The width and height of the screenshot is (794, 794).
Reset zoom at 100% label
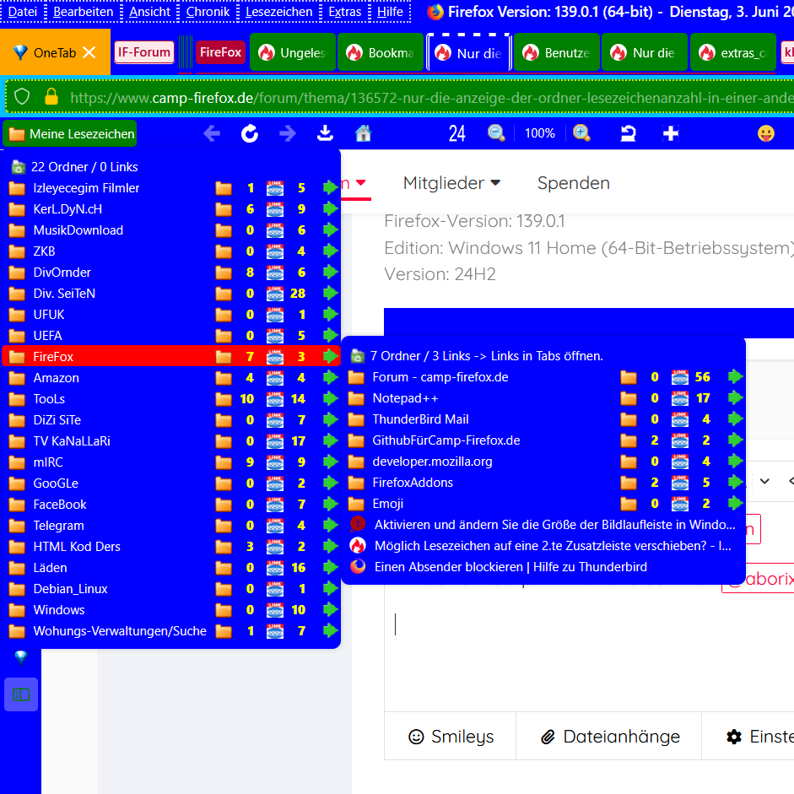pyautogui.click(x=540, y=133)
